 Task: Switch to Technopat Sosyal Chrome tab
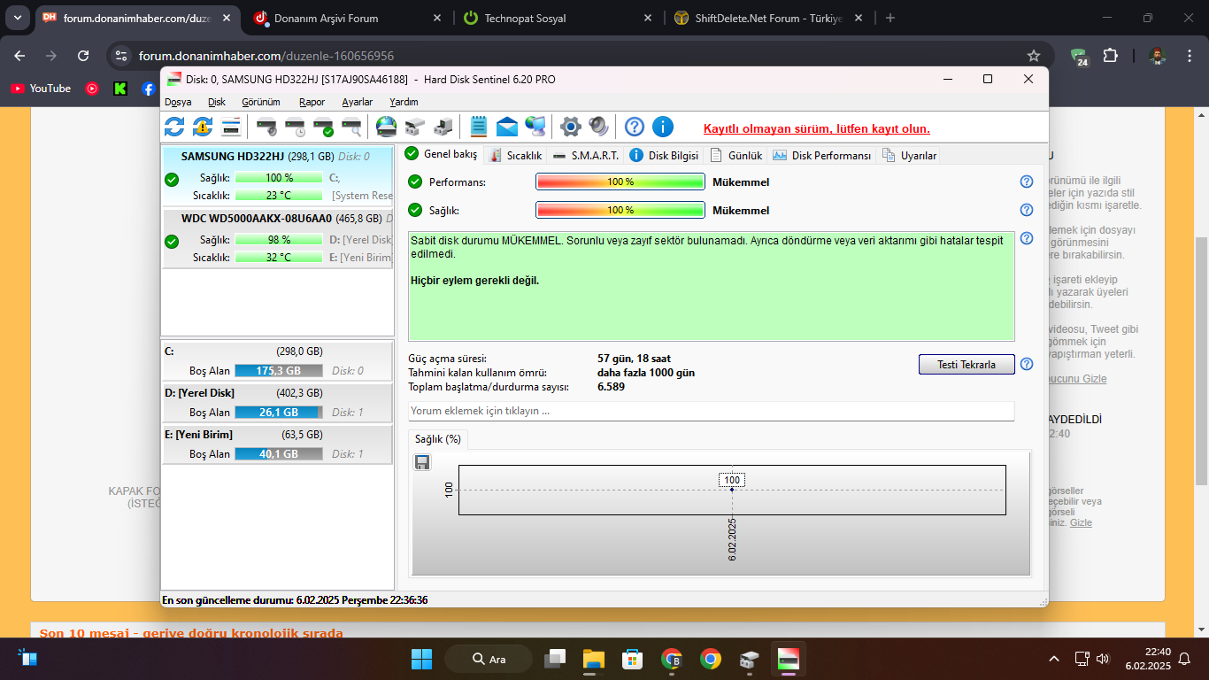pyautogui.click(x=558, y=18)
